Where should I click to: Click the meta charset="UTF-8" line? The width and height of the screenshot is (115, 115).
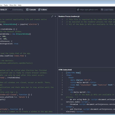pos(81,80)
